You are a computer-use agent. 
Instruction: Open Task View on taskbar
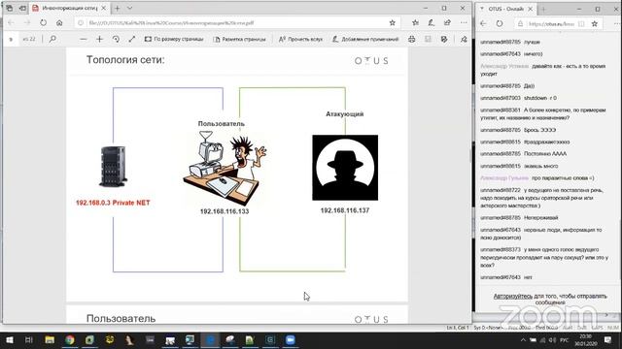coord(28,340)
